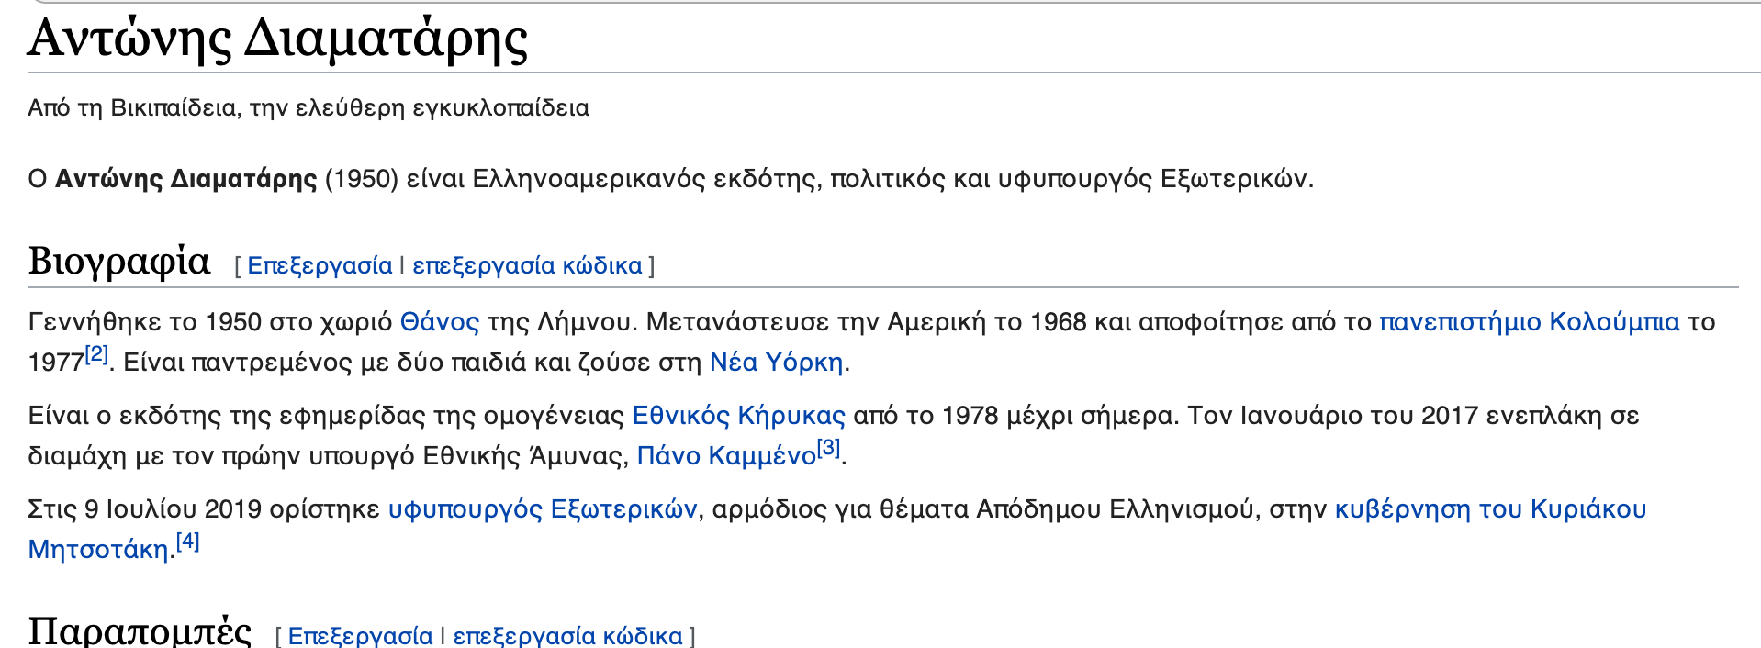Open επεξεργασία κώδικα for the Βιογραφία section
This screenshot has height=648, width=1761.
click(527, 265)
